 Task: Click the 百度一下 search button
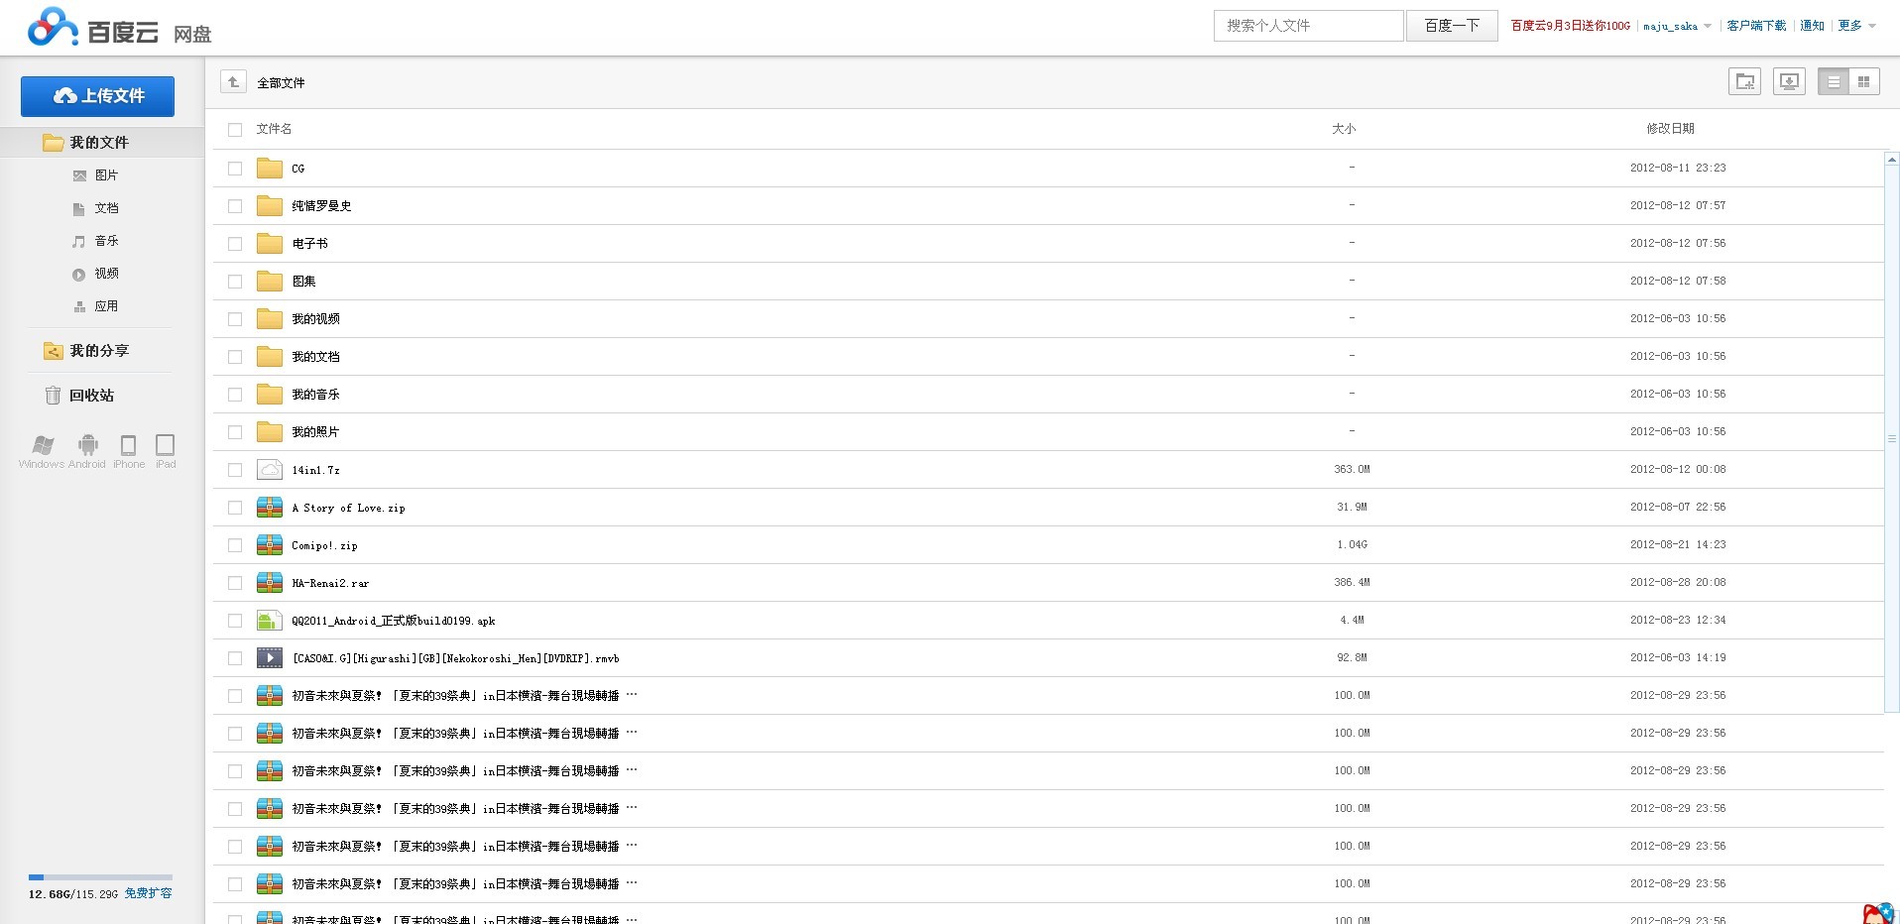point(1452,26)
